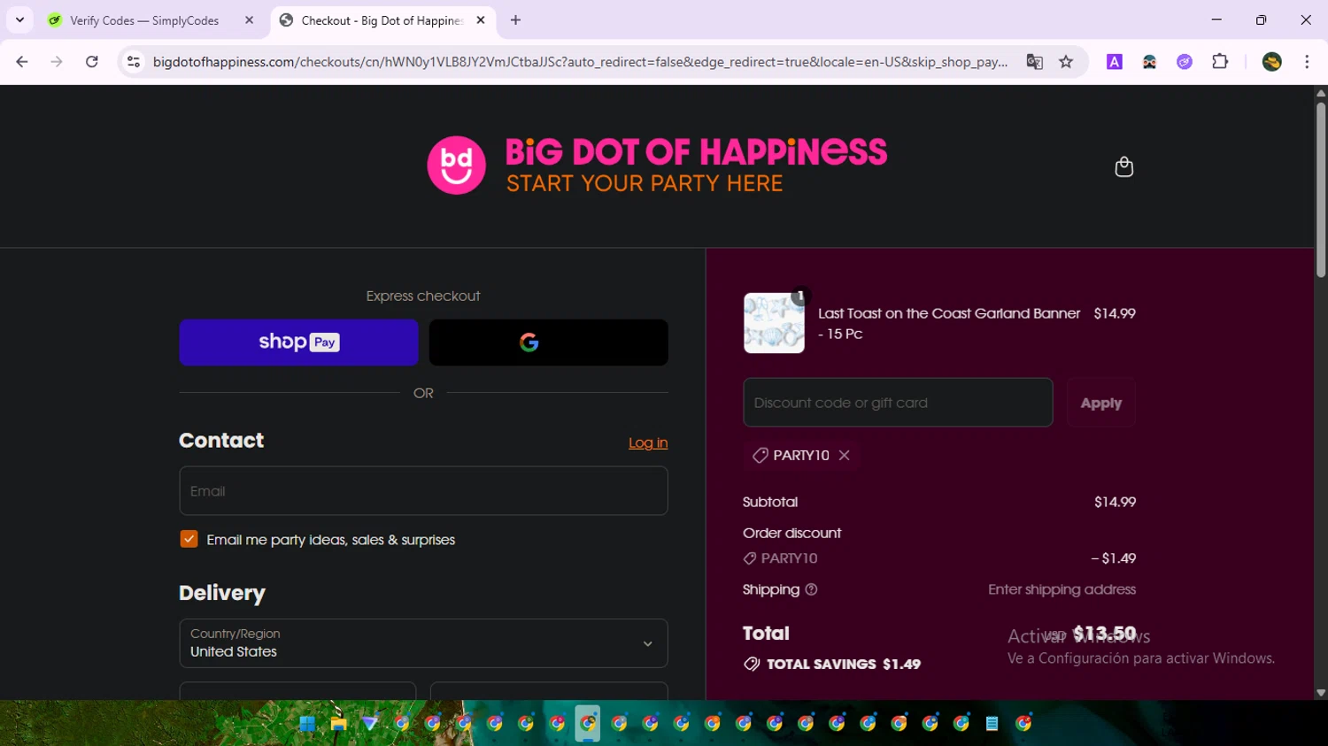Go forward in browser history
The height and width of the screenshot is (746, 1328).
57,62
